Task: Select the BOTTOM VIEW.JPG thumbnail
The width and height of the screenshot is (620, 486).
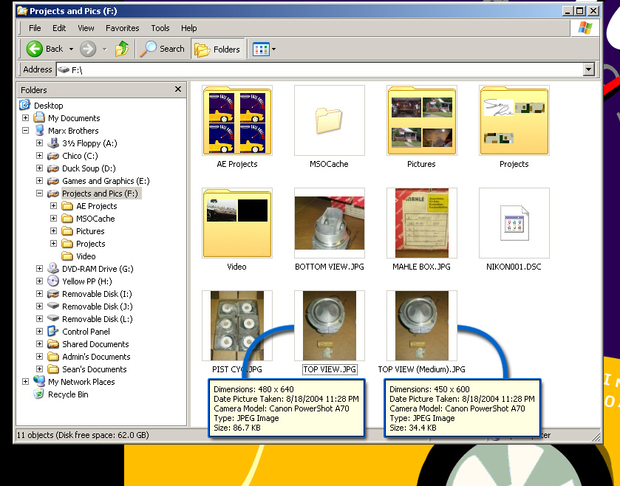Action: pos(330,223)
